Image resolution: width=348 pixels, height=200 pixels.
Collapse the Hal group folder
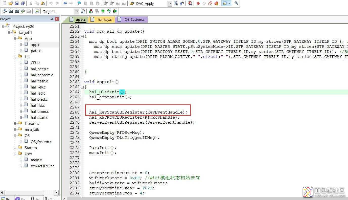click(15, 57)
